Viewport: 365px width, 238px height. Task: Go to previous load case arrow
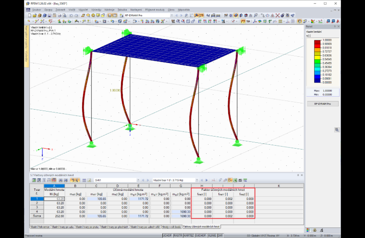tap(177, 15)
